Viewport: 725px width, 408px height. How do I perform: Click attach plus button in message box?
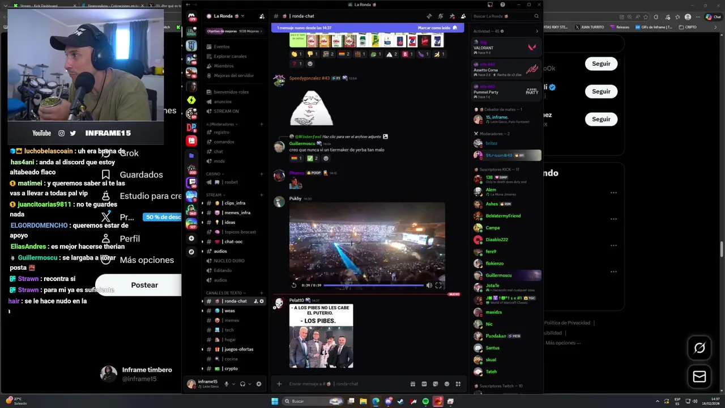[x=279, y=384]
